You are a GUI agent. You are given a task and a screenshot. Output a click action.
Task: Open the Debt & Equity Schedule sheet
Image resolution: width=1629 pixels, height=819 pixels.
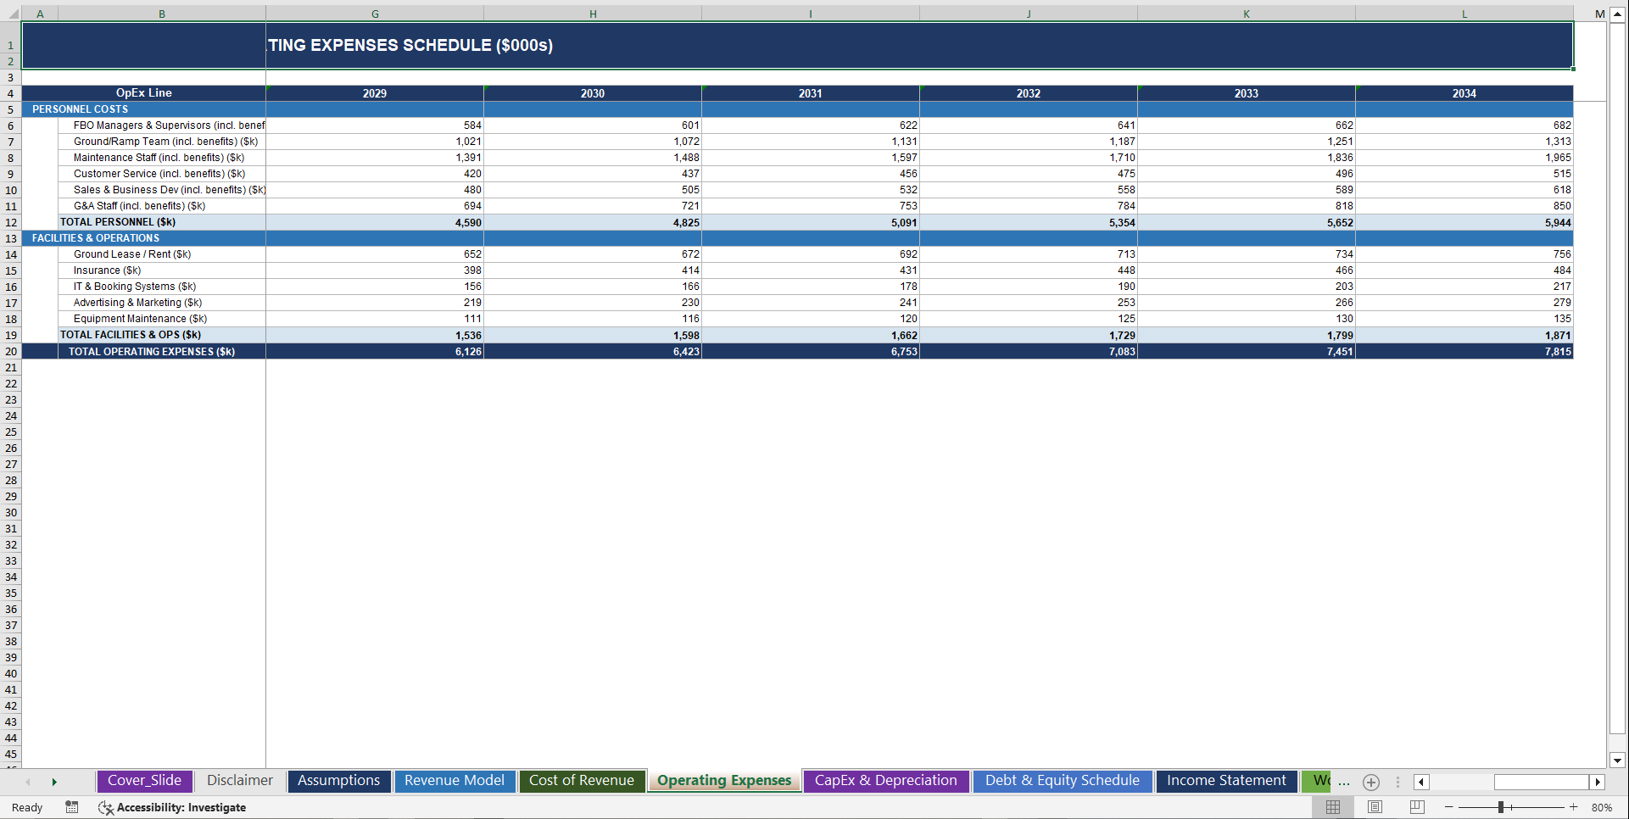[1062, 780]
